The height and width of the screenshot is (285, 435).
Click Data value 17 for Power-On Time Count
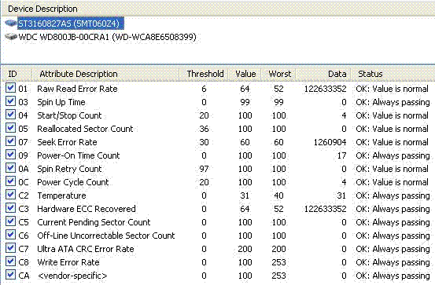pyautogui.click(x=341, y=155)
